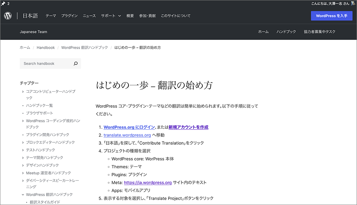Image resolution: width=357 pixels, height=205 pixels.
Task: Expand the デザインハンドブック chevron
Action: pyautogui.click(x=23, y=165)
